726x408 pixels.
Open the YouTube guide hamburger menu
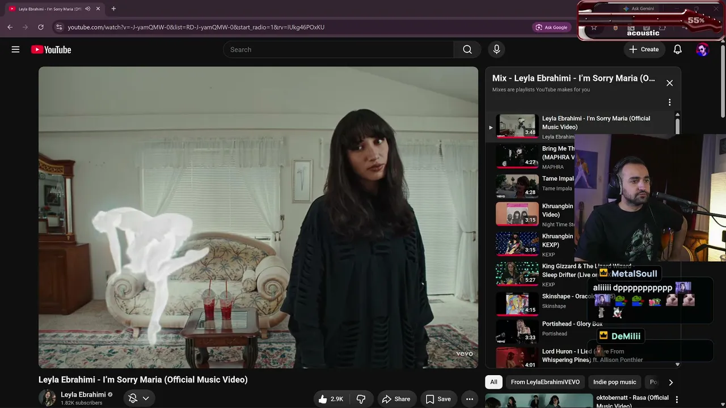pyautogui.click(x=15, y=49)
